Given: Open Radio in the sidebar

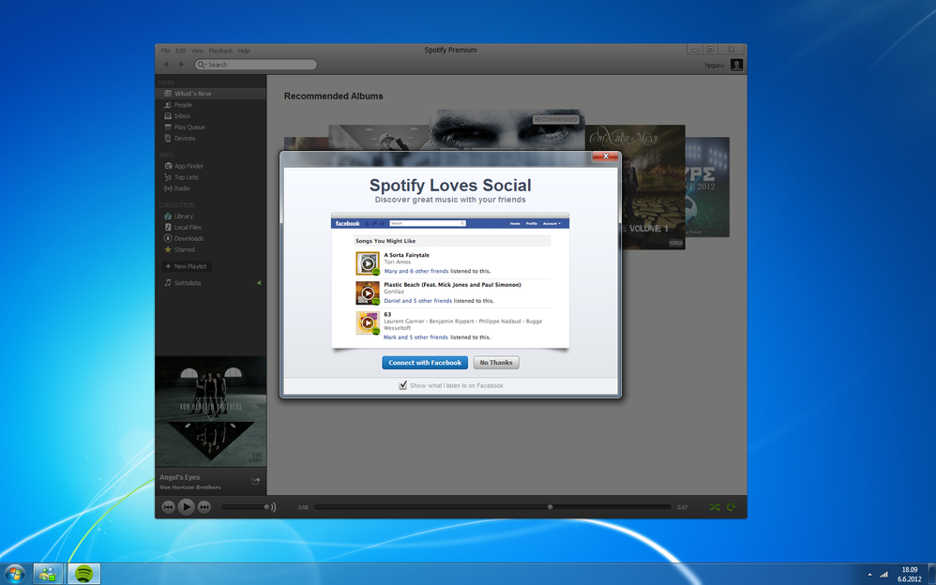Looking at the screenshot, I should 211,188.
